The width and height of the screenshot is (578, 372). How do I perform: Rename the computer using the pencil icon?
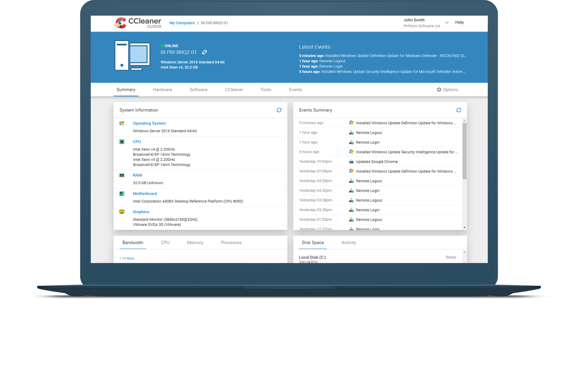[205, 52]
